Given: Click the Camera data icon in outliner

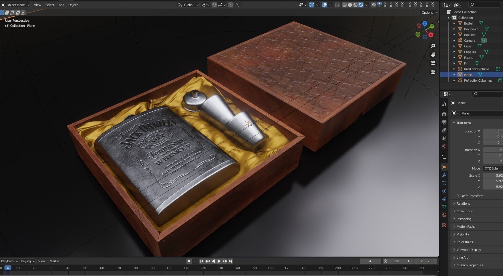Looking at the screenshot, I should (484, 40).
